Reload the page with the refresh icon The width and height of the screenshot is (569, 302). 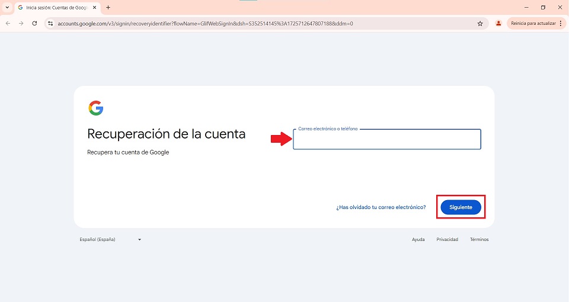tap(34, 23)
